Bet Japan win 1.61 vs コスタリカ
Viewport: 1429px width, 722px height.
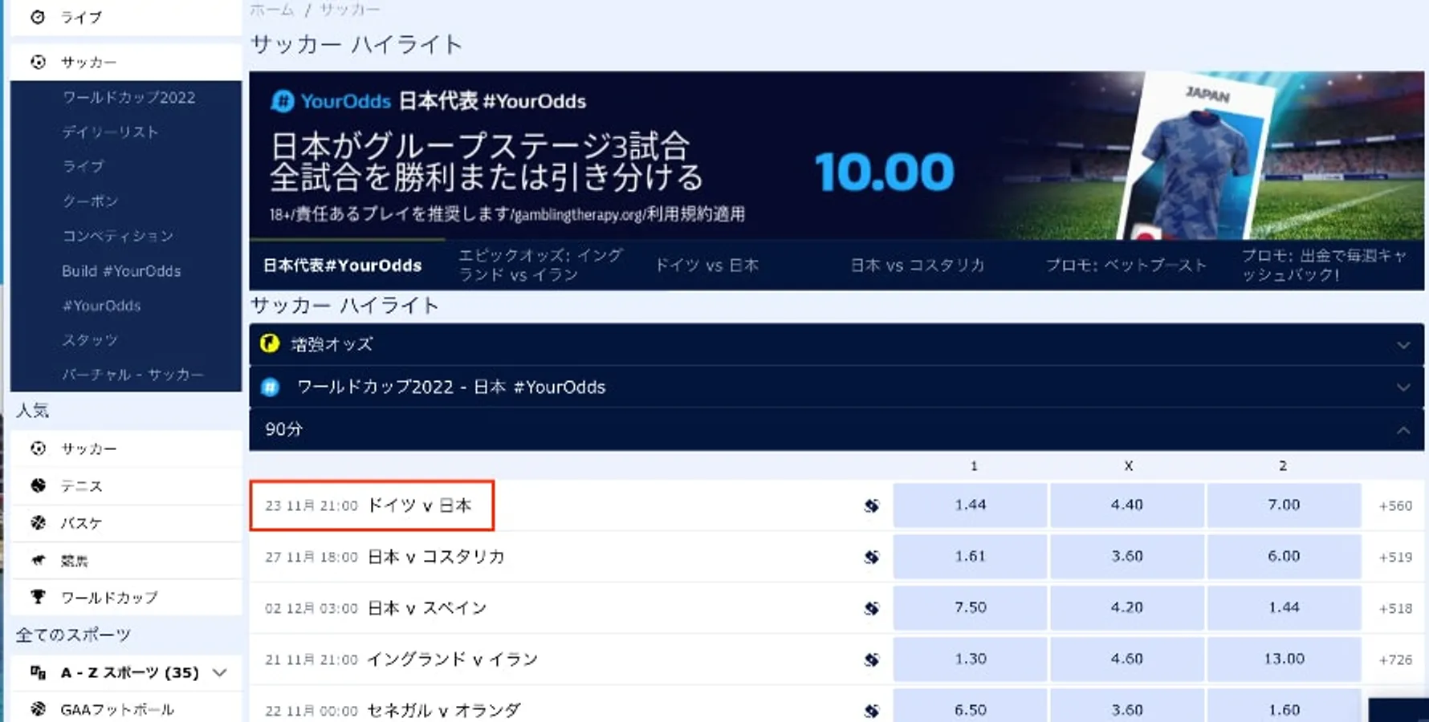click(970, 557)
